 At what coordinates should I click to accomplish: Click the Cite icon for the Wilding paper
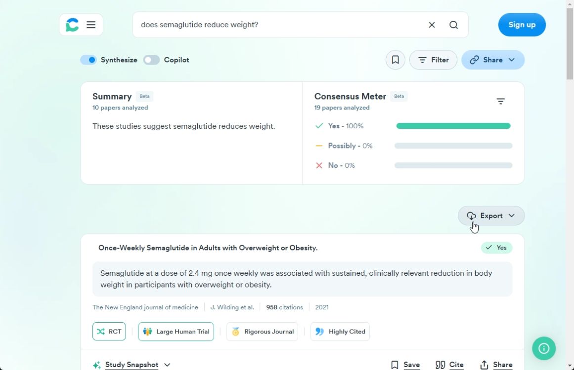point(439,365)
